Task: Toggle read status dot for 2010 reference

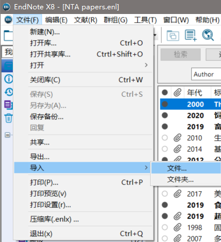Action: click(165, 138)
